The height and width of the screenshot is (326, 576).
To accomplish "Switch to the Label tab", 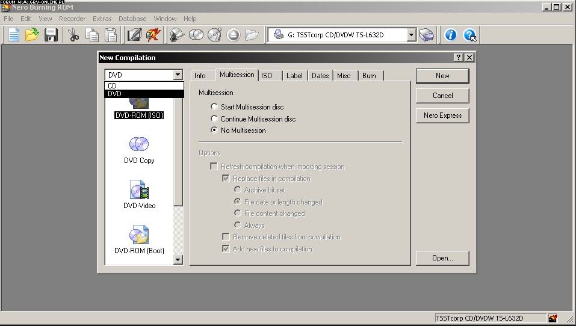I will tap(295, 76).
